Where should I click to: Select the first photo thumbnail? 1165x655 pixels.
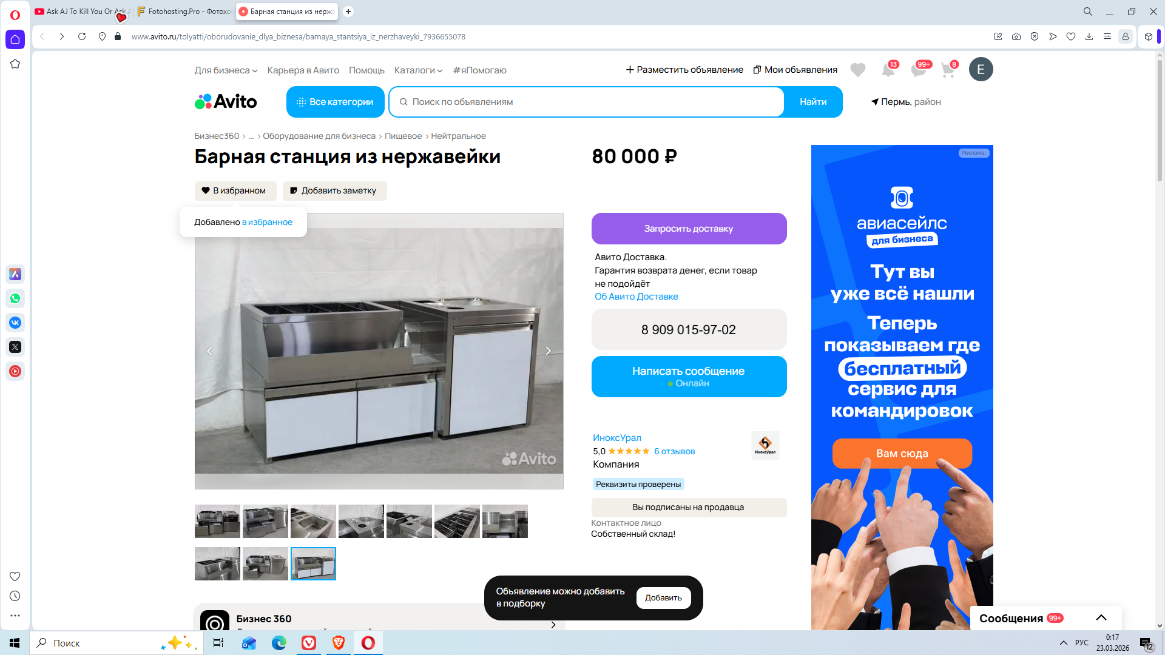tap(217, 521)
